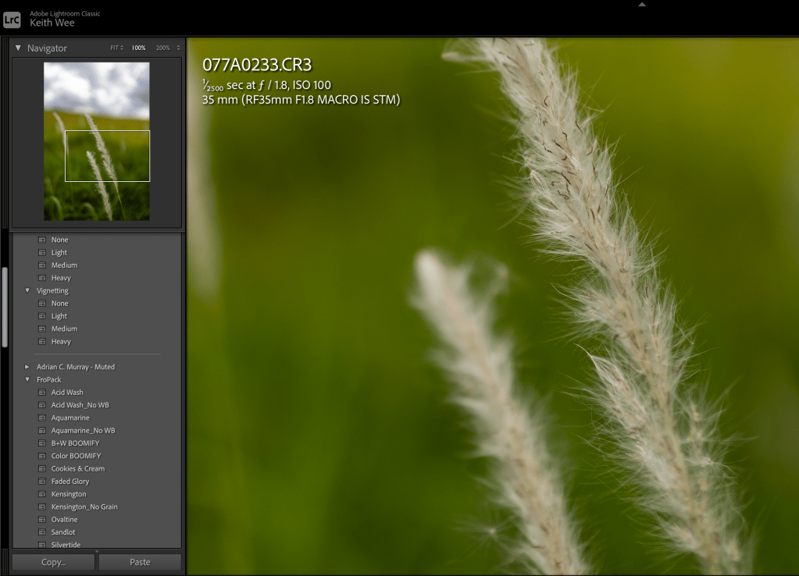Click the Aquamarine preset icon
Viewport: 799px width, 576px height.
click(x=42, y=418)
